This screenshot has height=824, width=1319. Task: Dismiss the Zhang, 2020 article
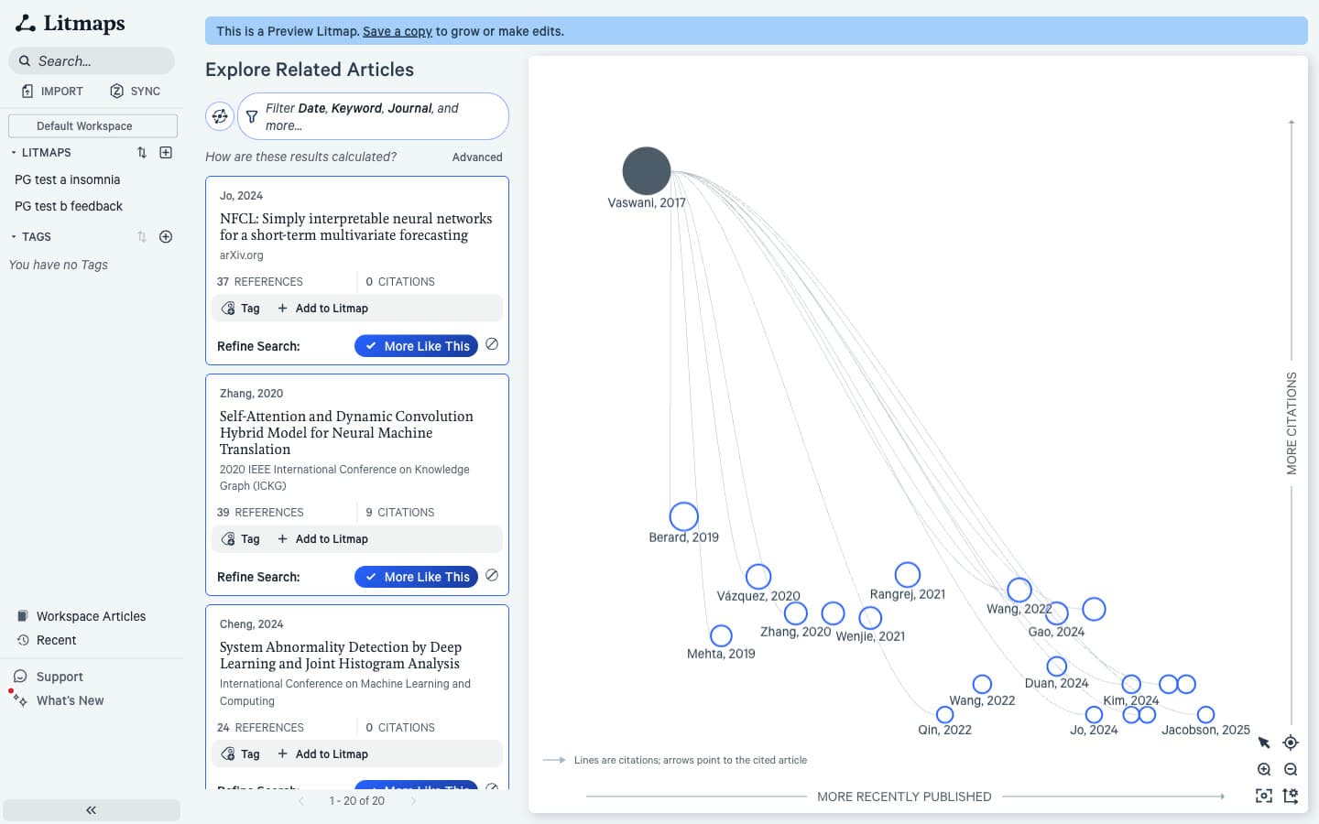(x=492, y=575)
